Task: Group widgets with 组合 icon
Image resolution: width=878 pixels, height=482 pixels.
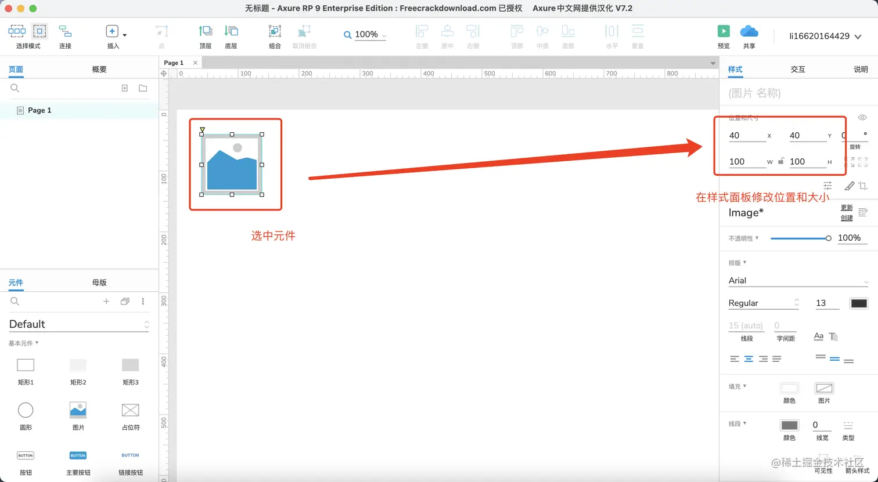Action: [x=275, y=31]
